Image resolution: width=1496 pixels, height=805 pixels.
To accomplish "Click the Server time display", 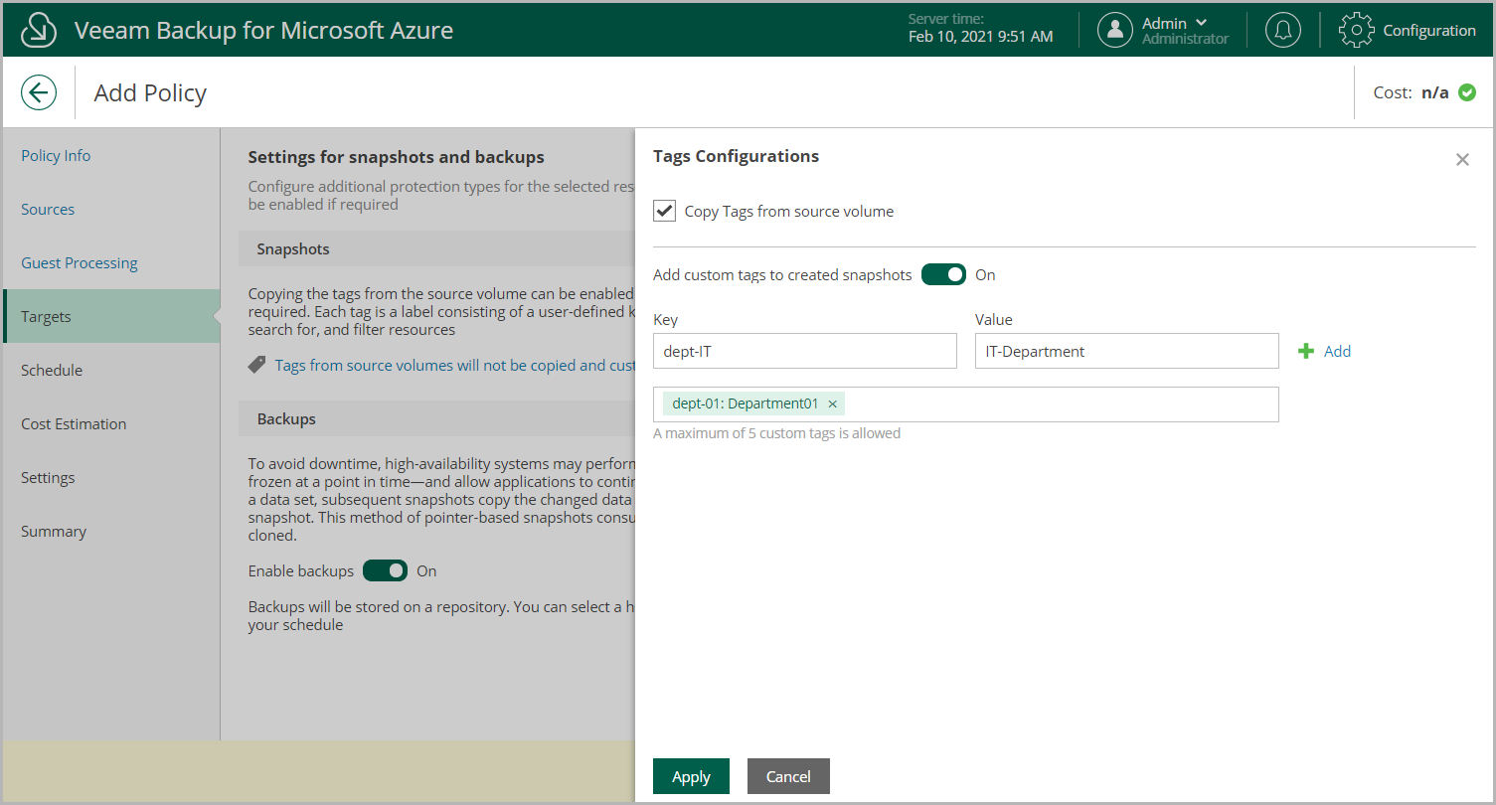I will (980, 28).
